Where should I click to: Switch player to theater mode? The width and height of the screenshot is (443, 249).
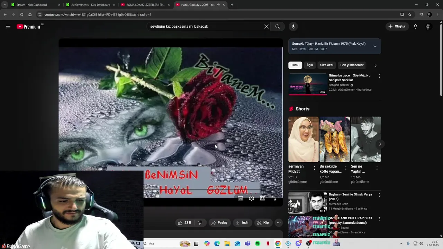click(263, 199)
